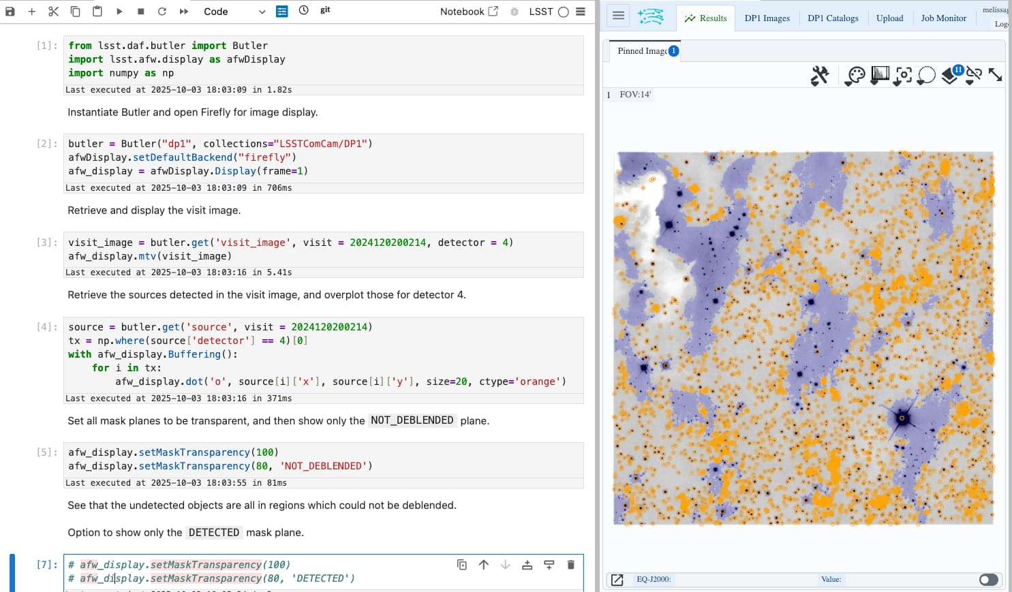
Task: Click the image layers icon with badge 11
Action: (951, 75)
